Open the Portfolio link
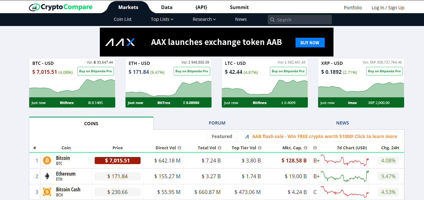 (353, 8)
